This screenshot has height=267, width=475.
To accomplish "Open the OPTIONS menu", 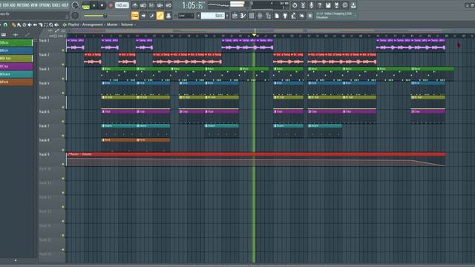I will point(45,5).
